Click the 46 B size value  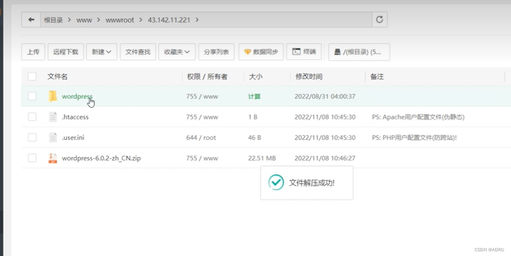255,138
